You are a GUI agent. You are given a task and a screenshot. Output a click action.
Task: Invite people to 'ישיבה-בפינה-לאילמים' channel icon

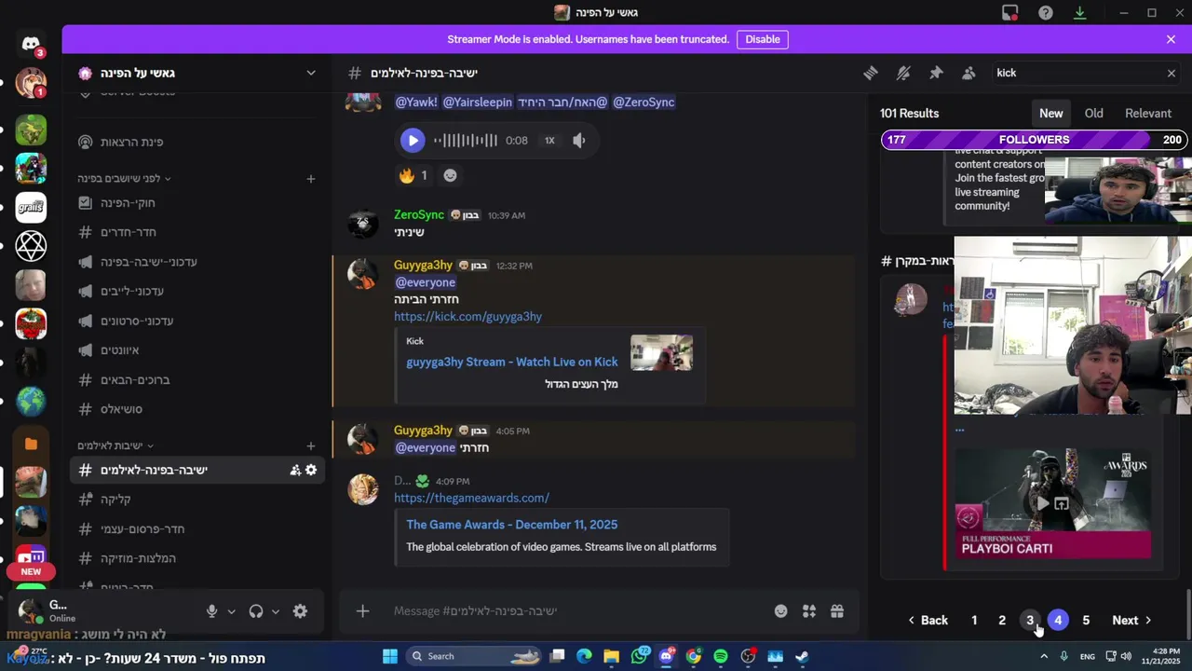click(x=295, y=470)
